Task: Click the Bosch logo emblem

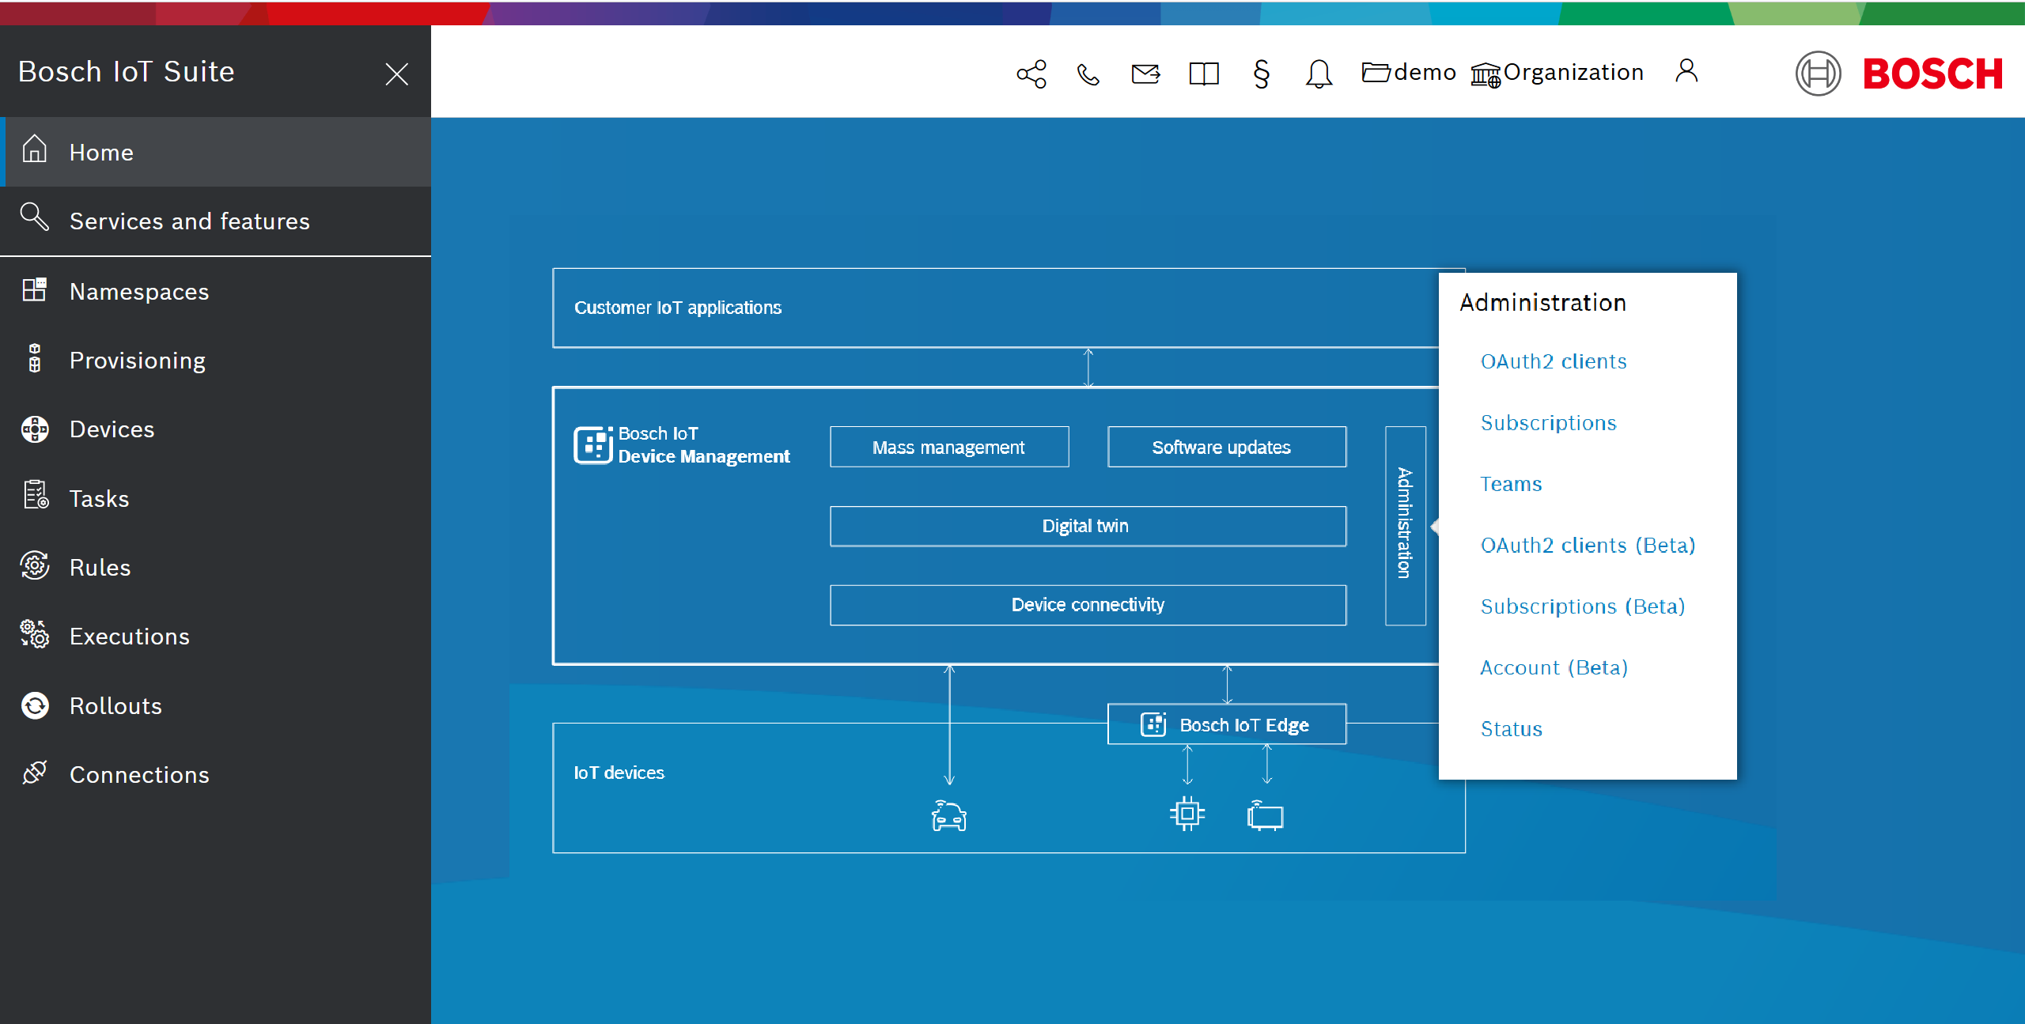Action: click(x=1818, y=74)
